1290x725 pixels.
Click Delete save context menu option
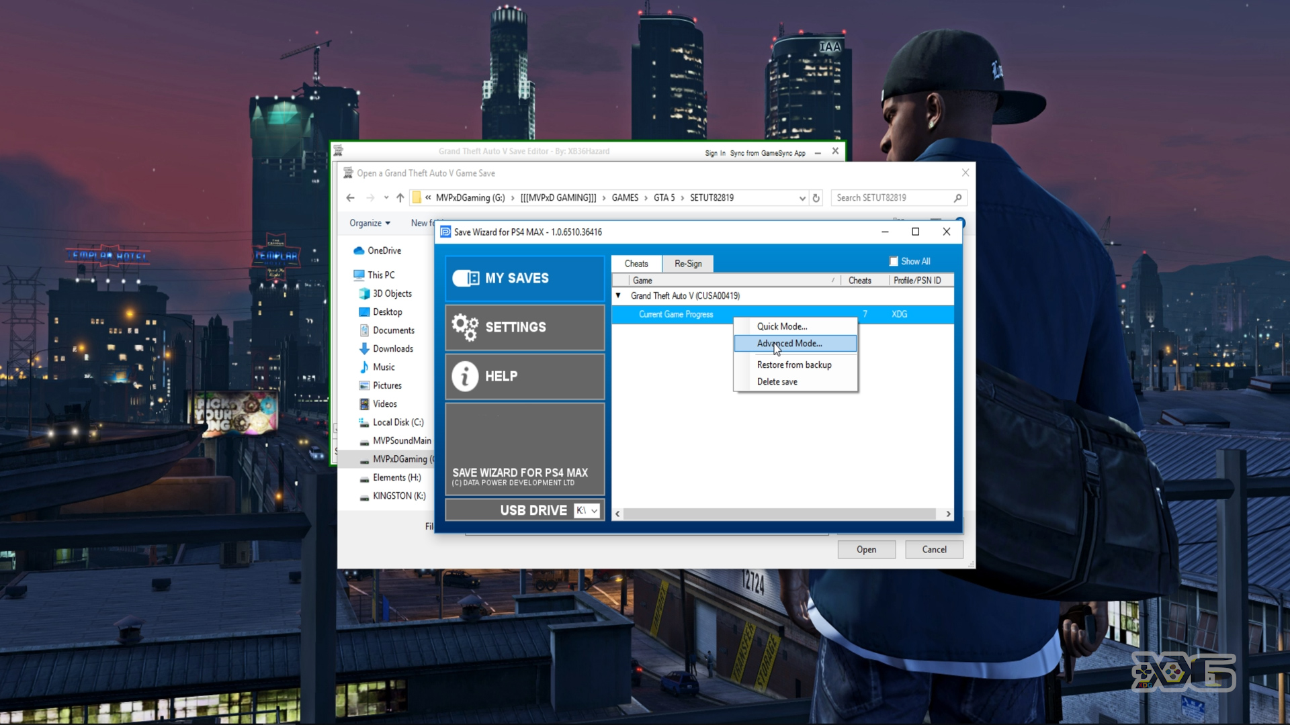777,381
